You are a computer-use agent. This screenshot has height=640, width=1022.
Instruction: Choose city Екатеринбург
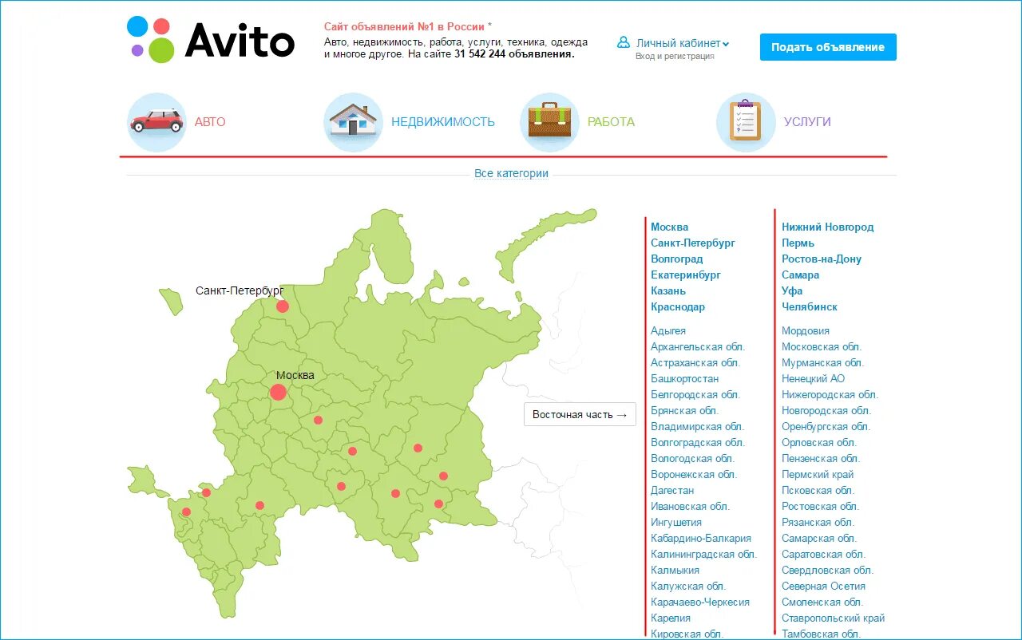686,275
